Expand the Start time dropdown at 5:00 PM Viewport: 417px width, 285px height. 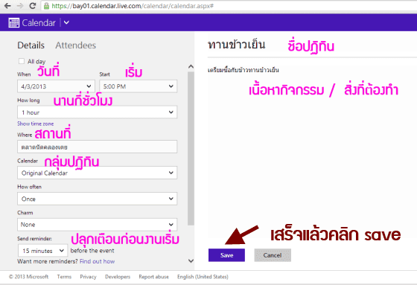139,86
